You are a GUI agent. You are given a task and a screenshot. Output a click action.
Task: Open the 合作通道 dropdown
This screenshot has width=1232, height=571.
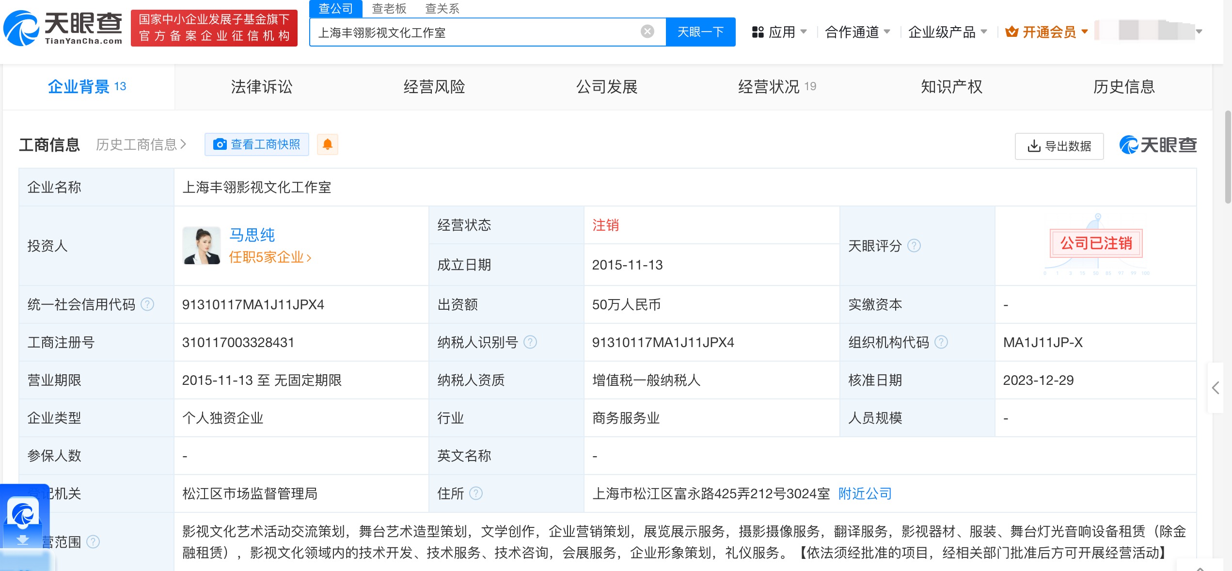point(857,32)
